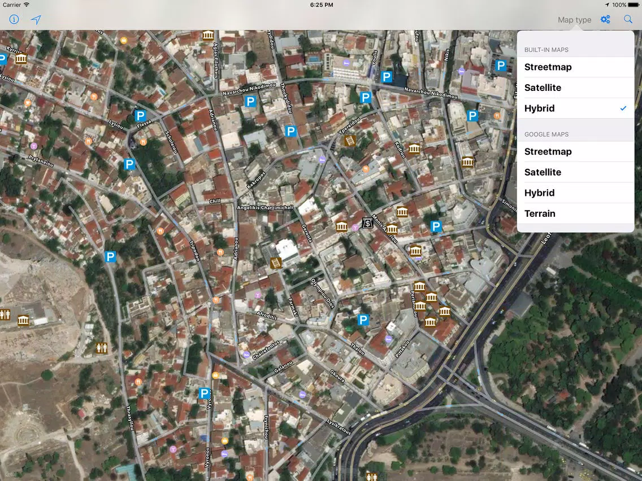This screenshot has width=642, height=481.
Task: Tap museum icon below Kyrristou label
Action: [x=21, y=59]
